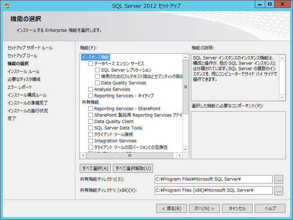Select 機能の選択 step in sidebar

tap(18, 63)
